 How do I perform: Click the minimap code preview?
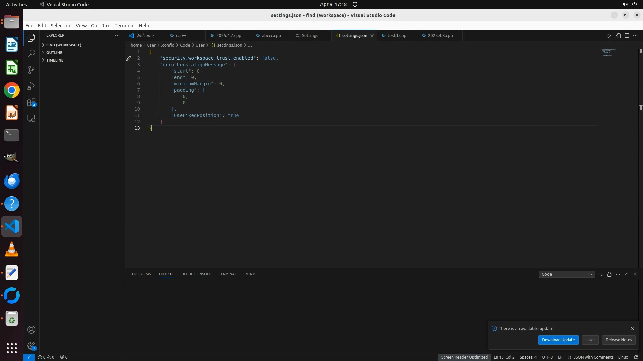609,53
